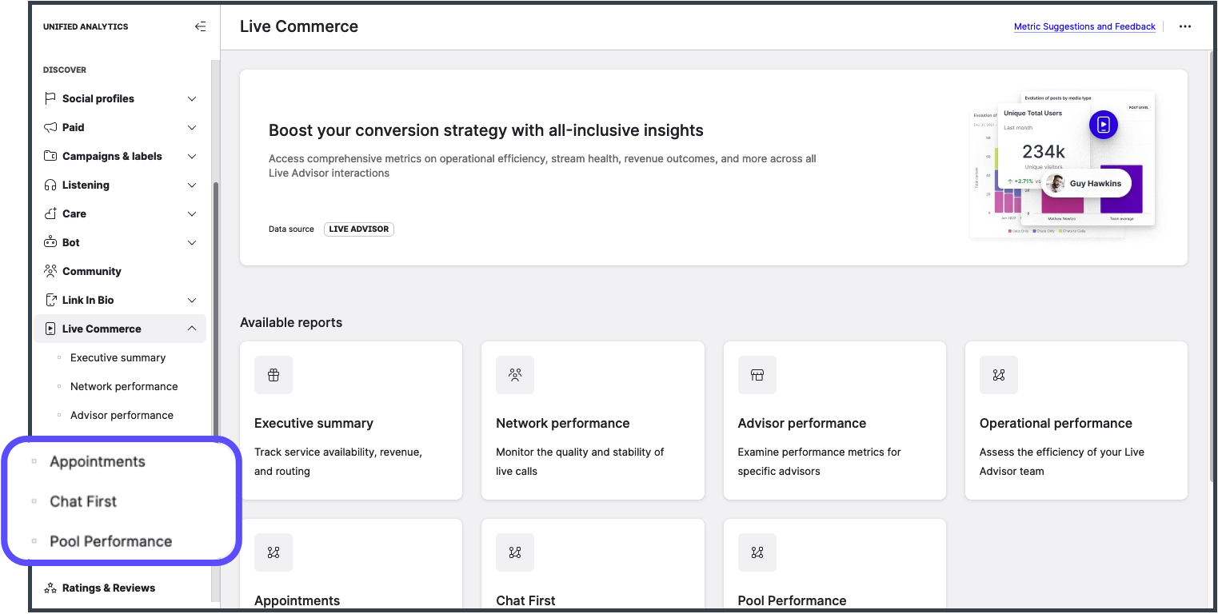
Task: Click the sidebar vertical scrollbar
Action: (214, 320)
